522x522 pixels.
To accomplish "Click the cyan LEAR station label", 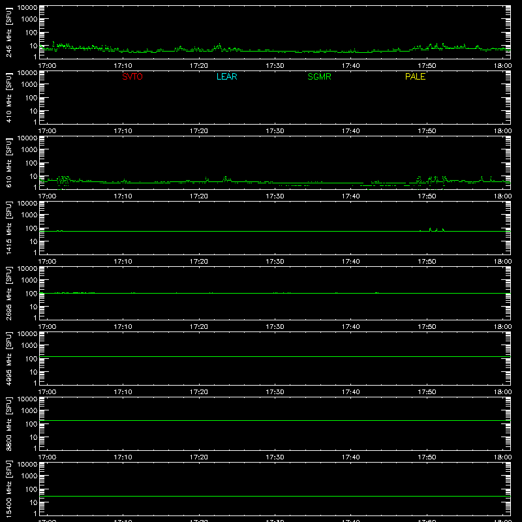I will [x=226, y=76].
